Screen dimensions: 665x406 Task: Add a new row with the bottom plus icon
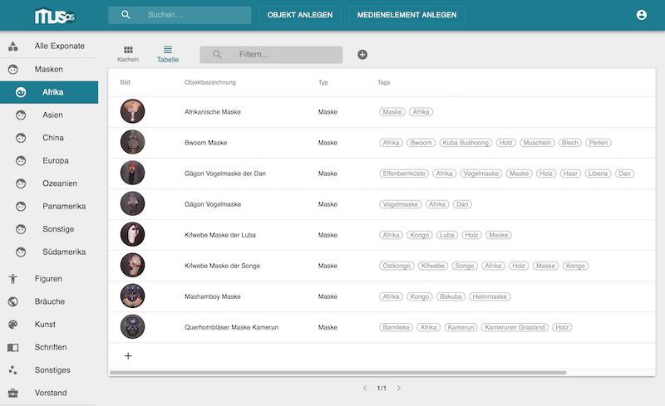click(x=128, y=355)
